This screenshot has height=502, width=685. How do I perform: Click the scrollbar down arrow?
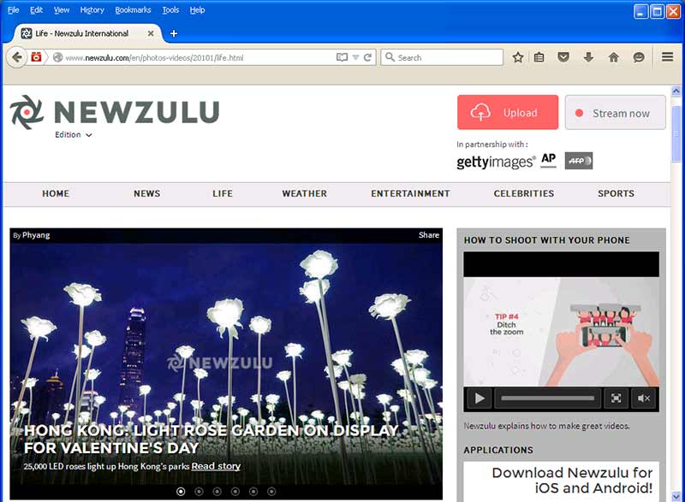tap(676, 497)
